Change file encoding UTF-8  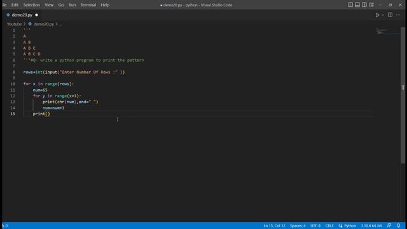[315, 226]
